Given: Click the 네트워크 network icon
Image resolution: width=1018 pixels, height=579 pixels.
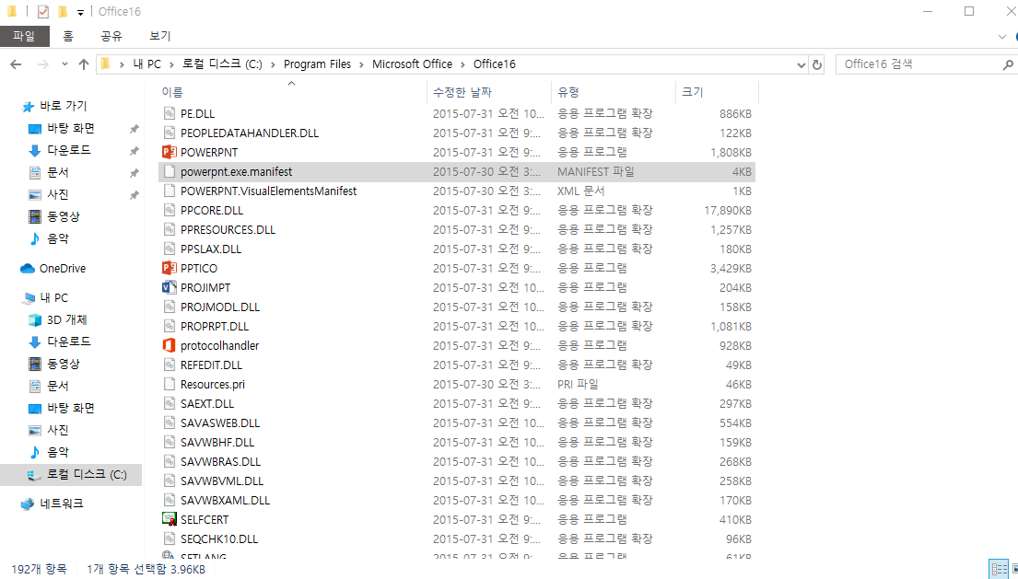Looking at the screenshot, I should [28, 504].
